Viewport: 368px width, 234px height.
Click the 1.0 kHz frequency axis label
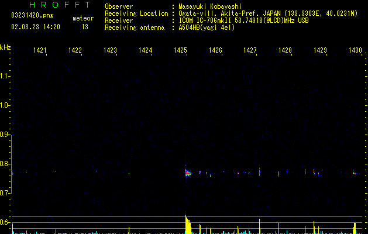point(5,105)
